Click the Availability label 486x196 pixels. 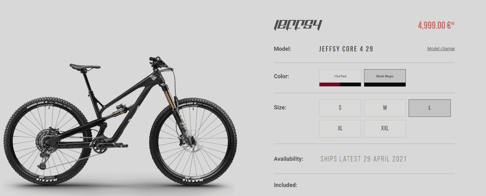[x=289, y=159]
